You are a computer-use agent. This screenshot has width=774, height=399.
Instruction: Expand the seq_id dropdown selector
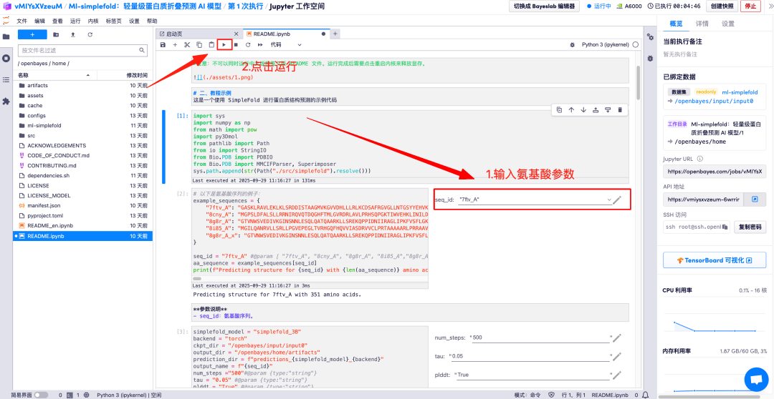click(608, 199)
